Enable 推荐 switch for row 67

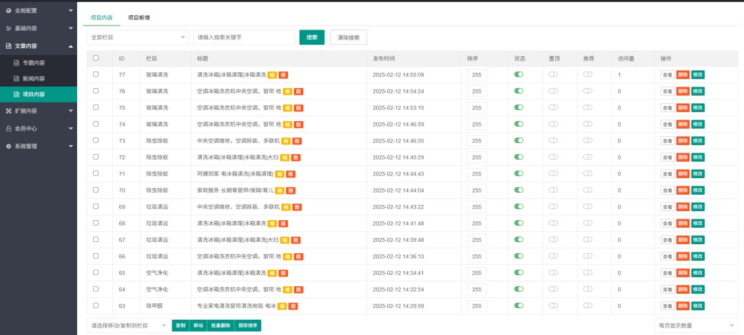point(588,239)
